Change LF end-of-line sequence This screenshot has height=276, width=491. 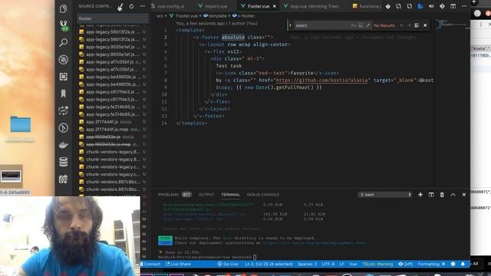342,264
